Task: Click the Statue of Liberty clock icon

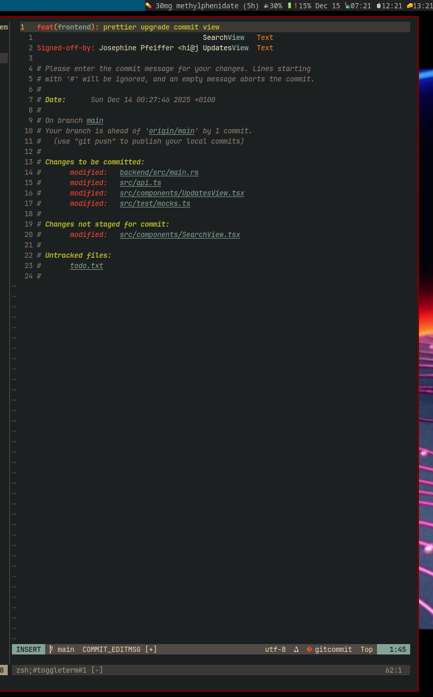Action: point(347,6)
